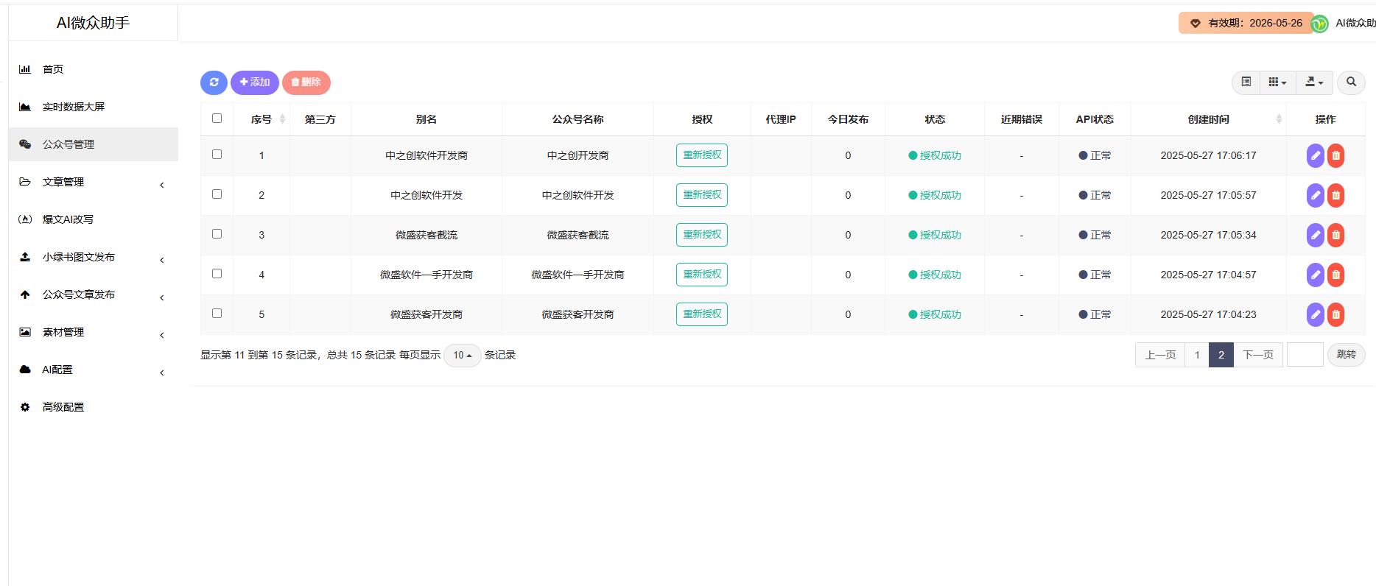Sort by 创建时间 column arrows
The image size is (1376, 586).
tap(1279, 119)
